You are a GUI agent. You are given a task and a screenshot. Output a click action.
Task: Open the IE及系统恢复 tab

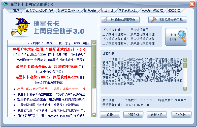click(127, 10)
